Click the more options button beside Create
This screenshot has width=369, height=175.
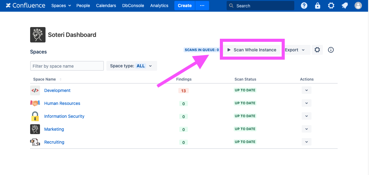202,6
